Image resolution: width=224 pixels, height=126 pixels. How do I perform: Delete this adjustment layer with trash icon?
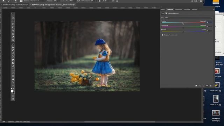click(211, 86)
